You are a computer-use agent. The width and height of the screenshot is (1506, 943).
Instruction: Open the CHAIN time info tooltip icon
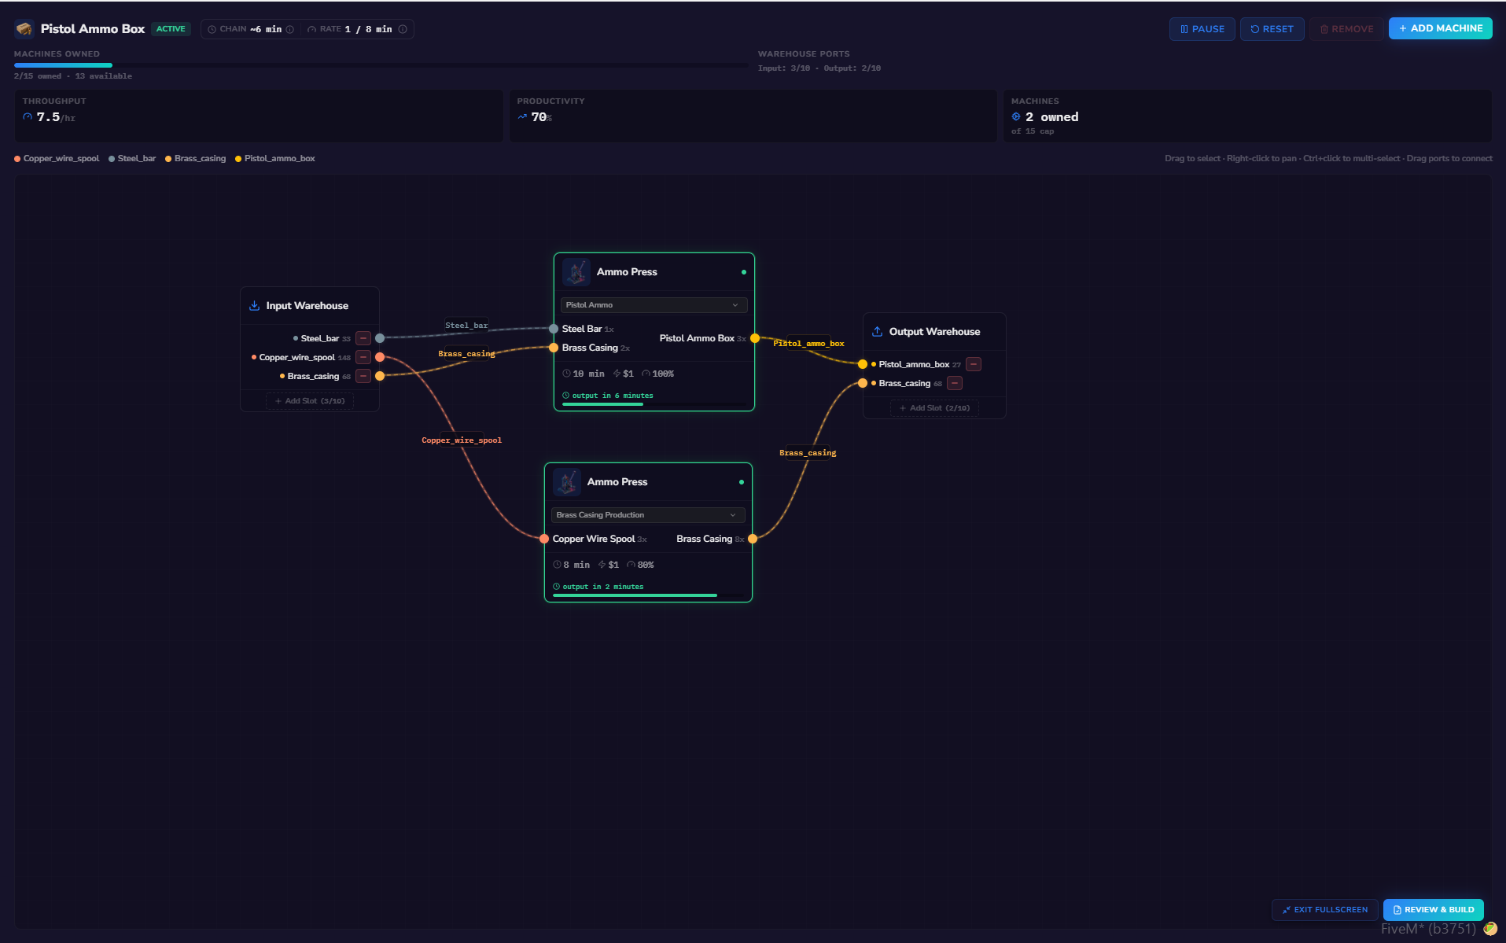coord(290,29)
